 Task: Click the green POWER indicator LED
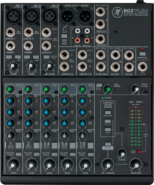[x=103, y=98]
